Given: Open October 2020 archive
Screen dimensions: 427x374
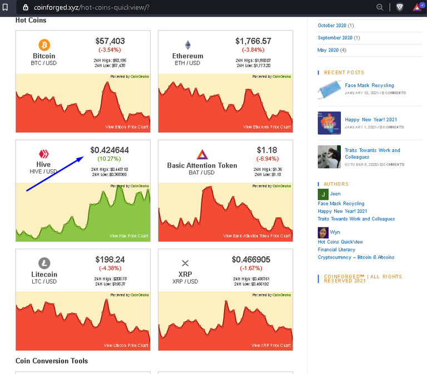Looking at the screenshot, I should pos(332,26).
